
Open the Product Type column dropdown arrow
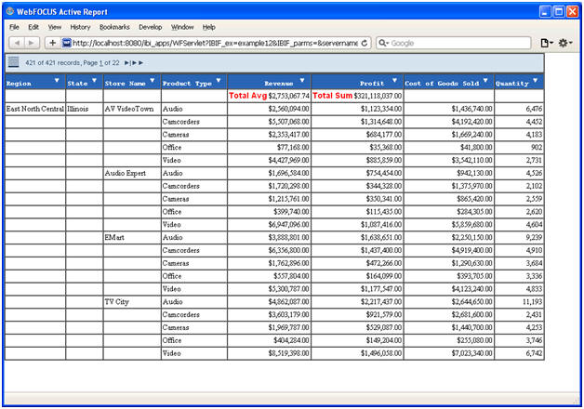[x=219, y=80]
